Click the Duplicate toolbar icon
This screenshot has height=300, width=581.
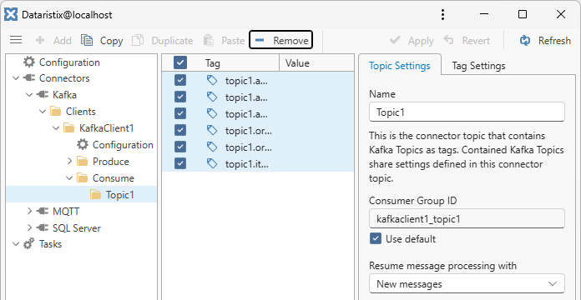coord(138,40)
